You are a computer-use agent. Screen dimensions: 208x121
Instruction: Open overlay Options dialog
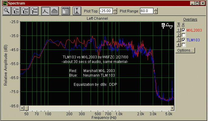click(185, 50)
